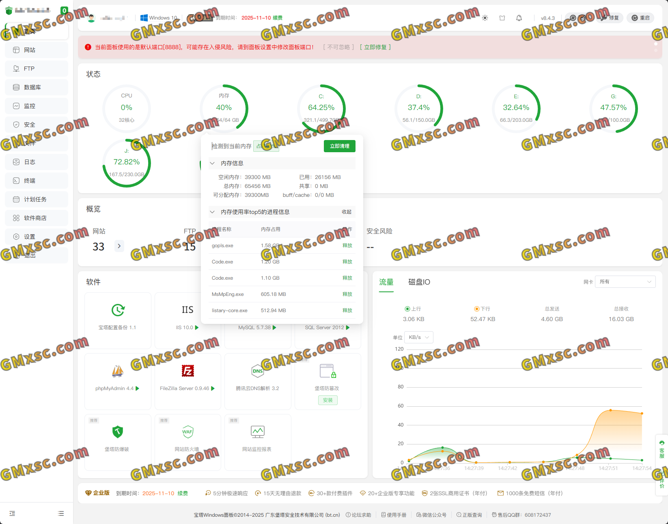Image resolution: width=668 pixels, height=524 pixels.
Task: Switch to the 磁盘IO tab
Action: [419, 282]
